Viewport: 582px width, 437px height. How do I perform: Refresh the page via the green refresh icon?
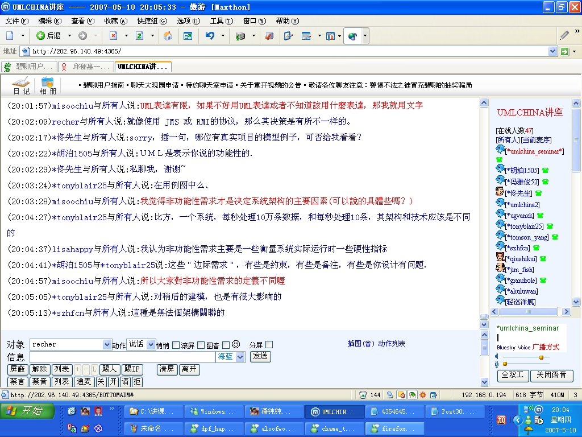coord(140,36)
